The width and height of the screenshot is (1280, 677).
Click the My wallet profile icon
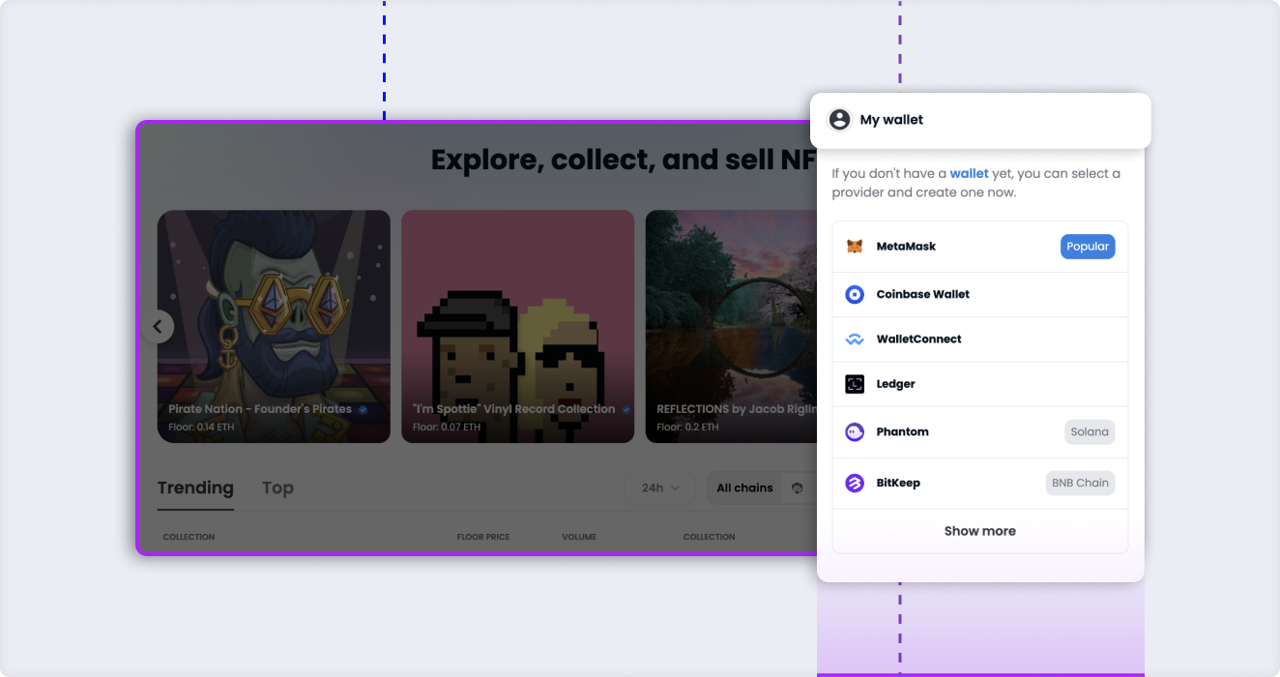(840, 120)
